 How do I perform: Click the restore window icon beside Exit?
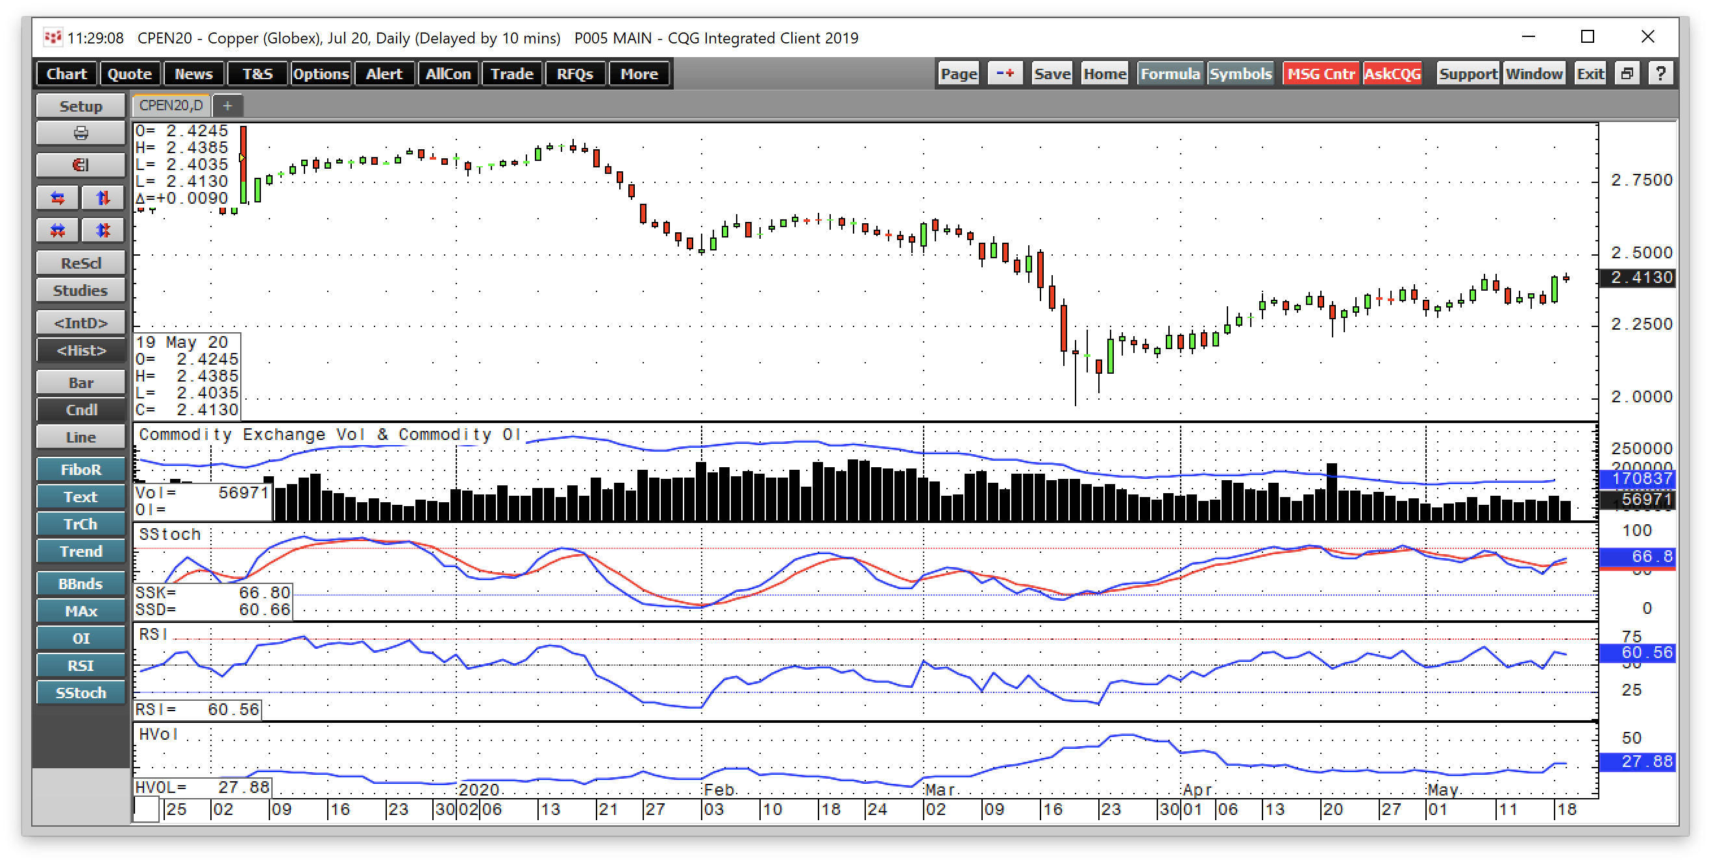tap(1627, 74)
